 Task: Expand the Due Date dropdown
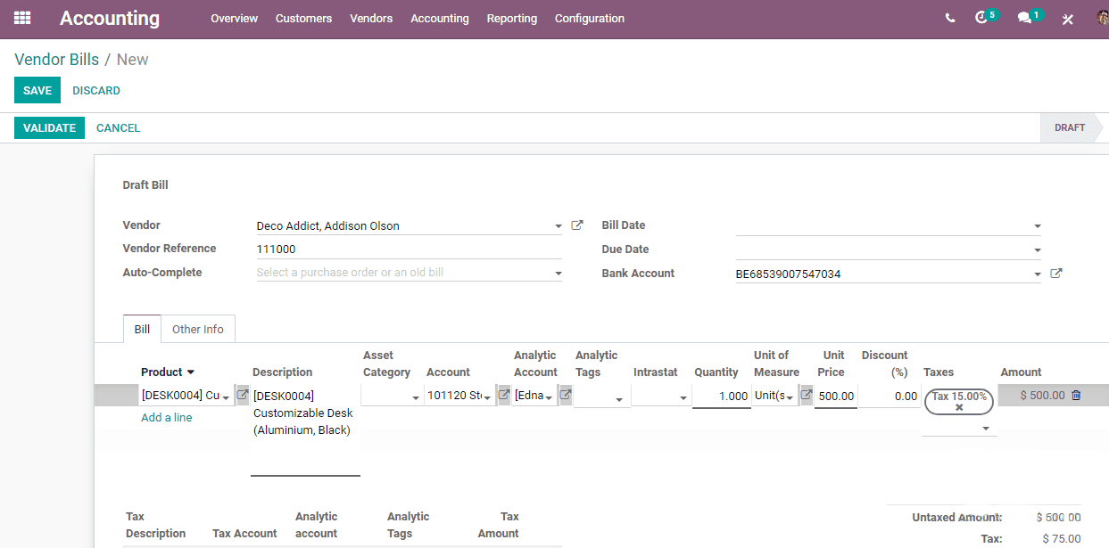[x=1038, y=250]
